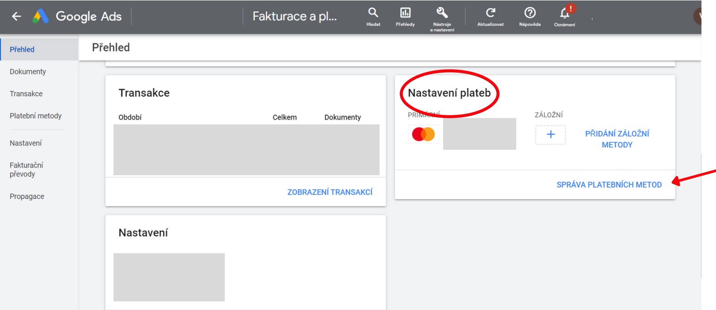Click the back arrow in header
716x310 pixels.
tap(16, 16)
